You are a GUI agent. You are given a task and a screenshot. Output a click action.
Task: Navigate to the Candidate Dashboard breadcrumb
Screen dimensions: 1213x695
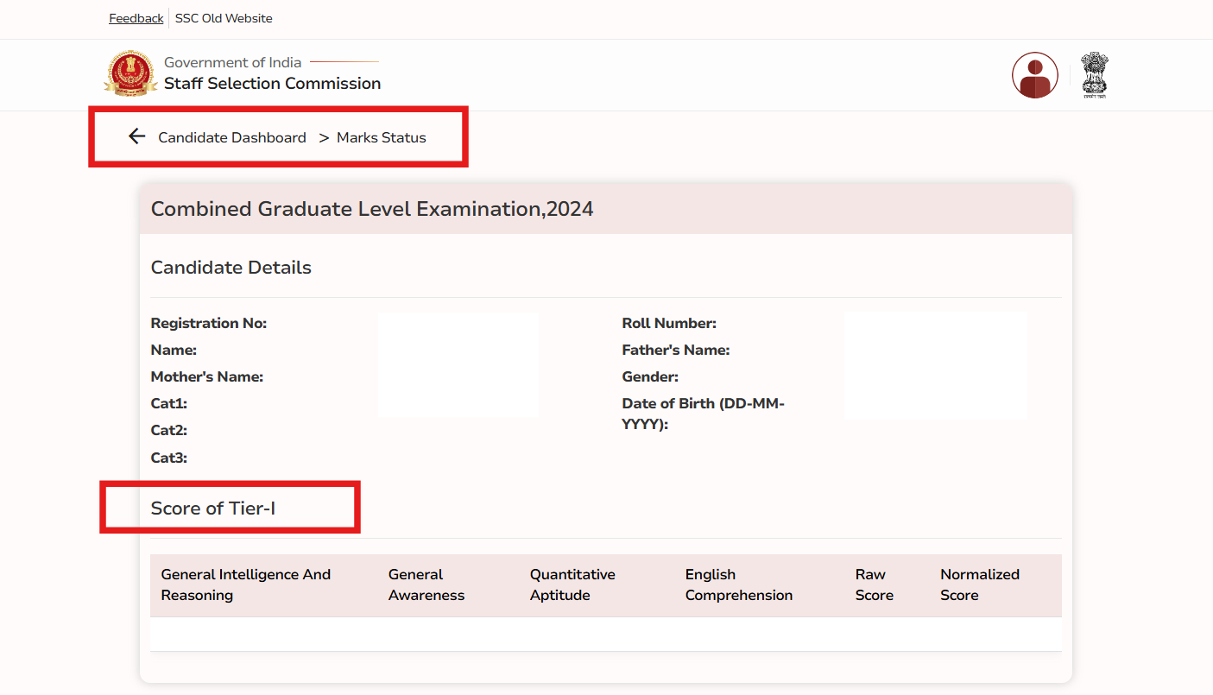coord(231,137)
